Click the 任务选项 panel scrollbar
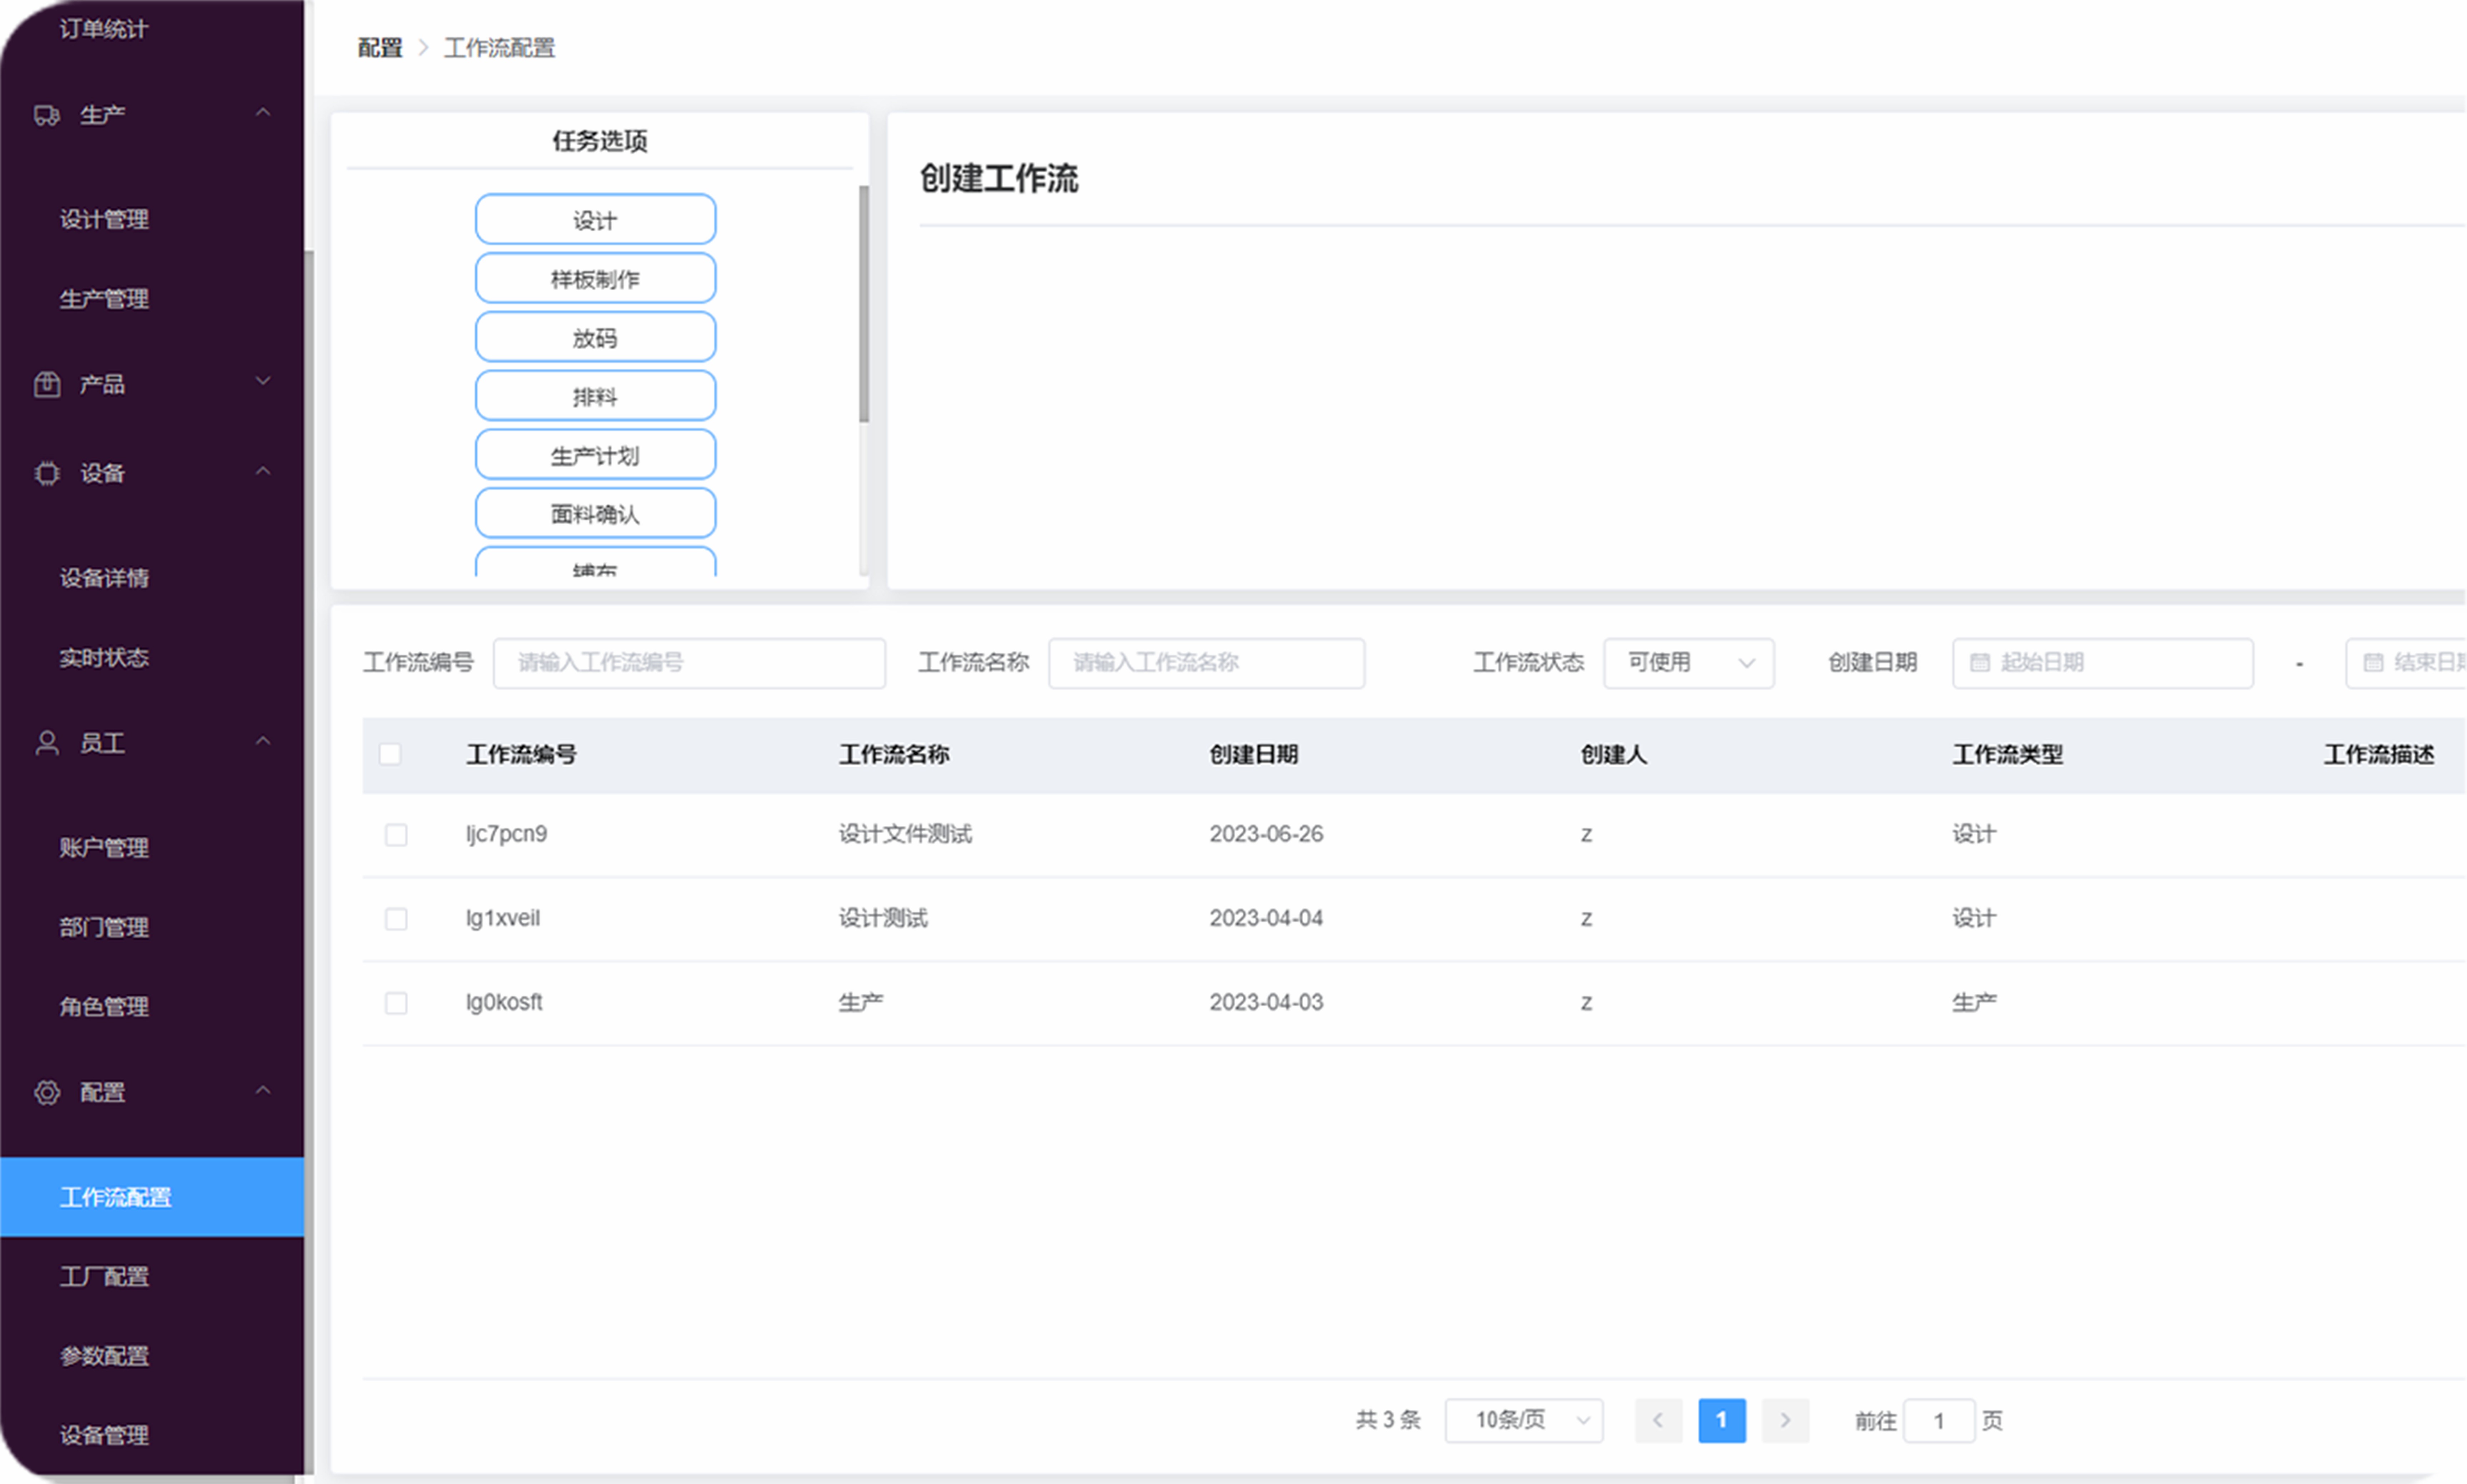Viewport: 2467px width, 1484px height. tap(864, 304)
